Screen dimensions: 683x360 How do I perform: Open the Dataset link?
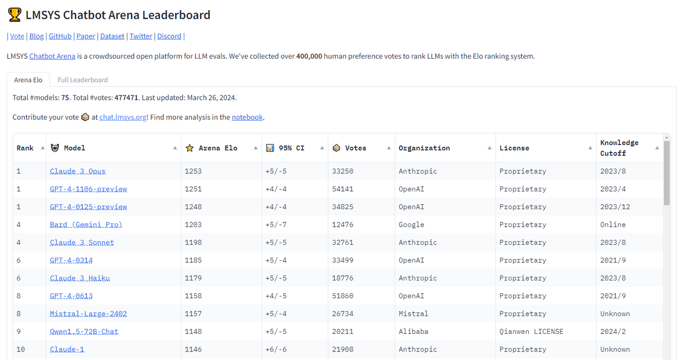click(112, 36)
